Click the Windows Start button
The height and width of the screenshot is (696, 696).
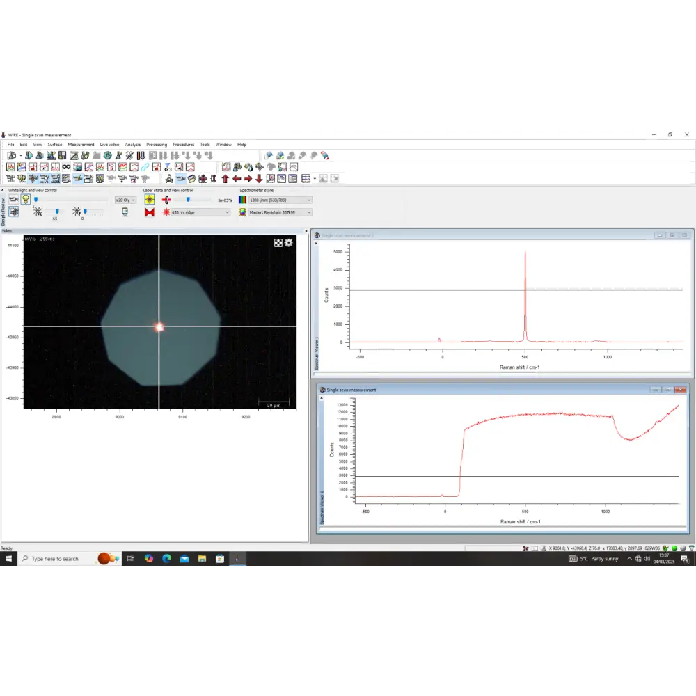point(8,558)
